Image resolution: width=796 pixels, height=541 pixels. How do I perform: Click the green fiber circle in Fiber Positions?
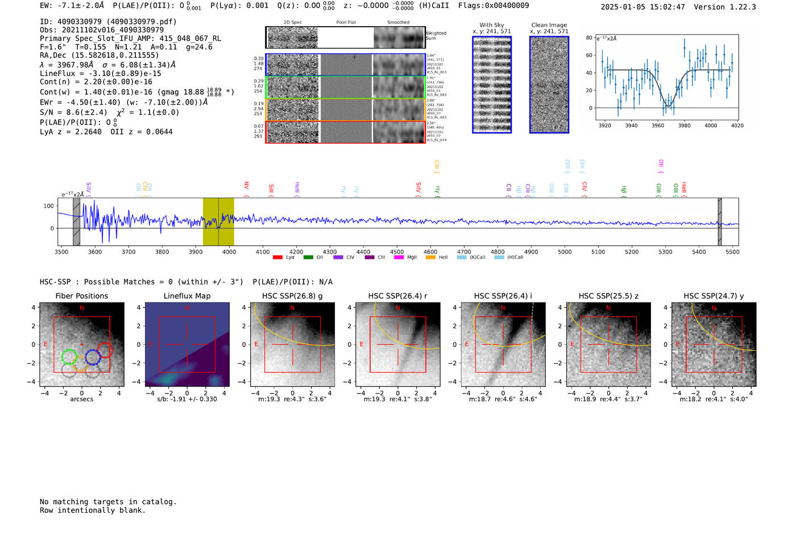point(69,357)
